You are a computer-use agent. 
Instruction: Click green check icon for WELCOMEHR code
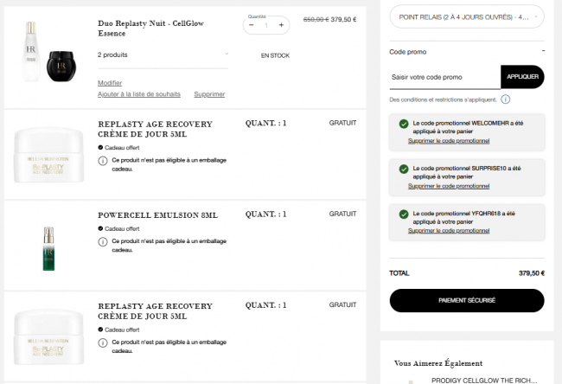(x=404, y=124)
